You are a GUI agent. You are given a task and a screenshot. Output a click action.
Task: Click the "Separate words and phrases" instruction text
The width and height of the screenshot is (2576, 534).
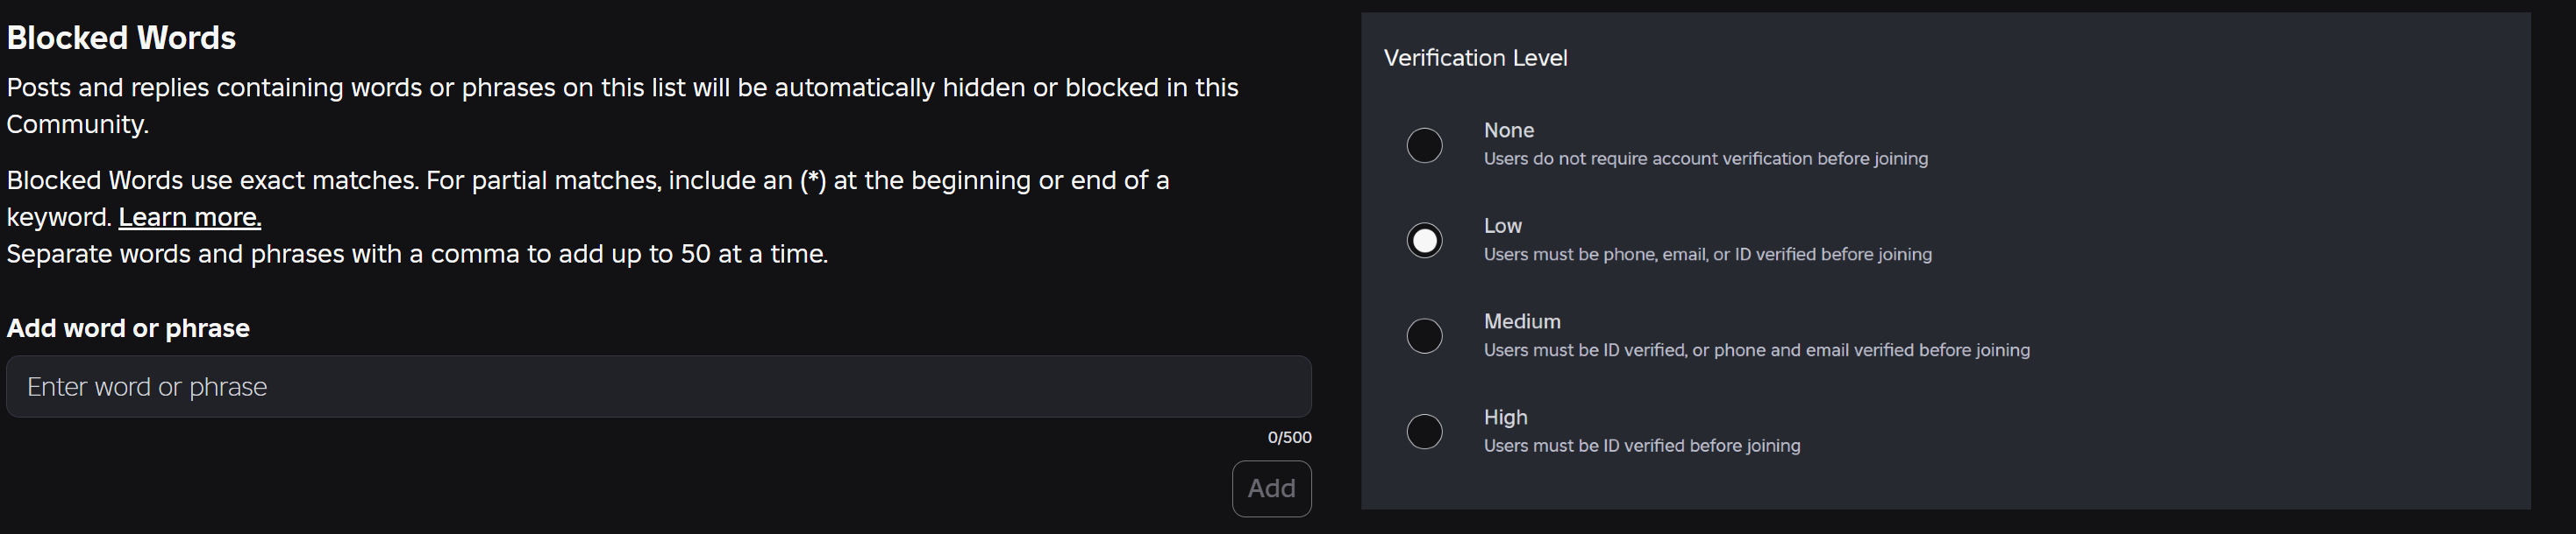(x=417, y=255)
